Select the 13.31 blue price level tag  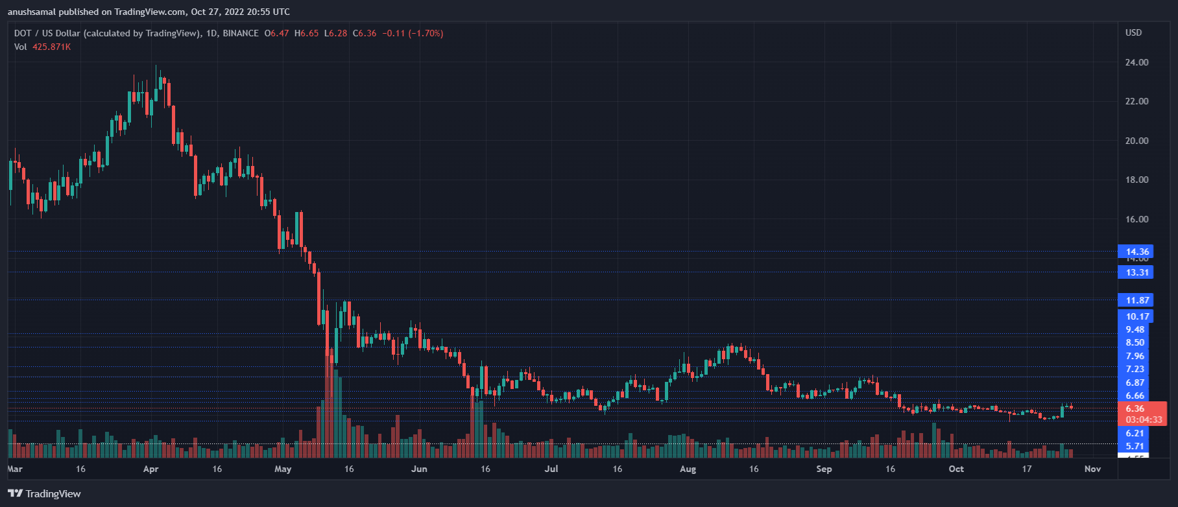coord(1135,272)
